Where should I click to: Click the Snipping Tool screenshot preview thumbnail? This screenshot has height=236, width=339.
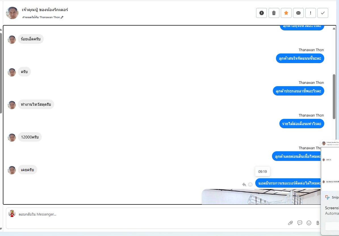(x=330, y=165)
